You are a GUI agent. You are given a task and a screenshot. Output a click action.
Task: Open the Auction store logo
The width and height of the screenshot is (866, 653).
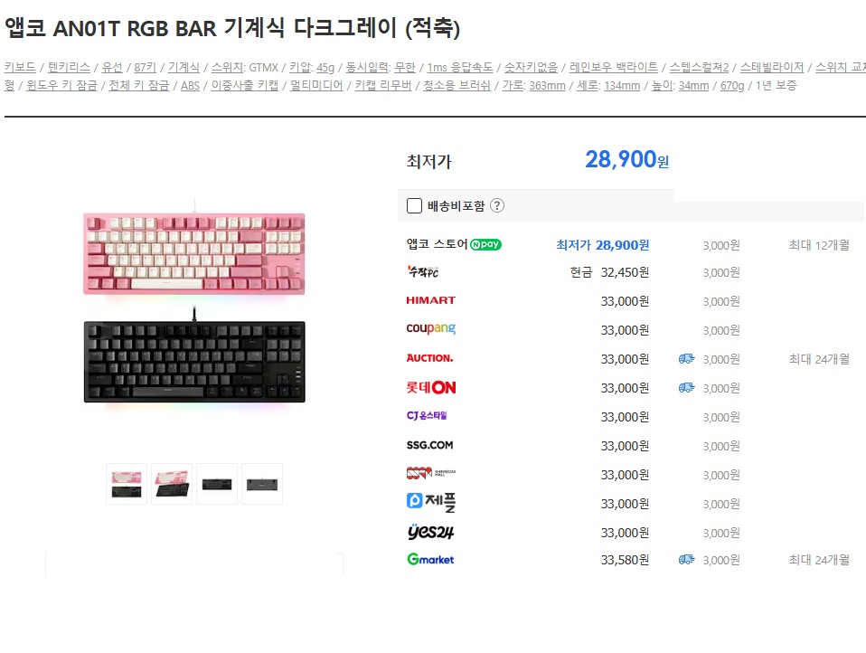click(429, 358)
